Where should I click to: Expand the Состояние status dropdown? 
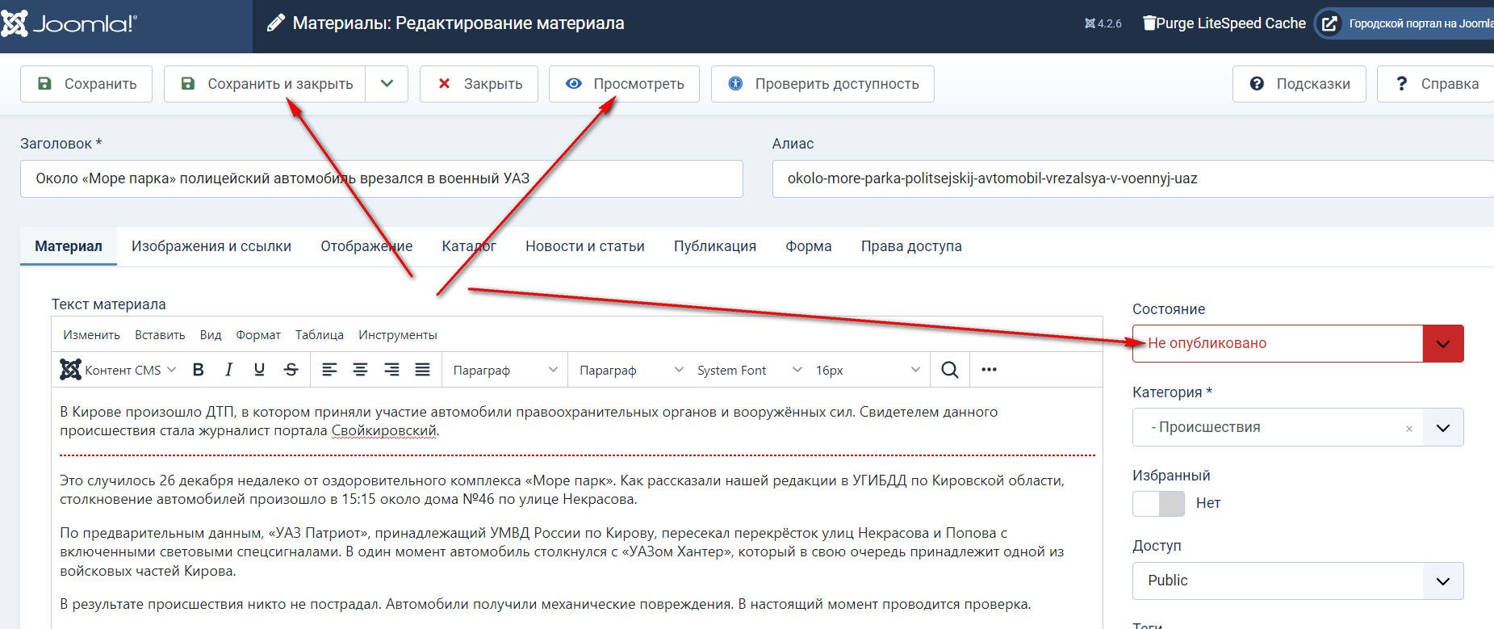click(x=1442, y=344)
